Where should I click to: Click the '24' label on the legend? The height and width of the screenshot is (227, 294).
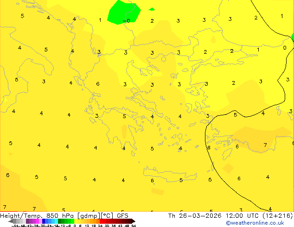pos(100,226)
